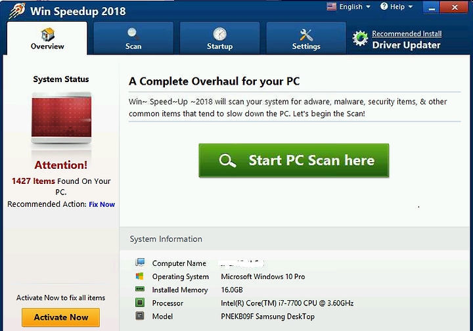This screenshot has height=331, width=473.
Task: Click the Computer Name monitor icon
Action: tap(140, 262)
